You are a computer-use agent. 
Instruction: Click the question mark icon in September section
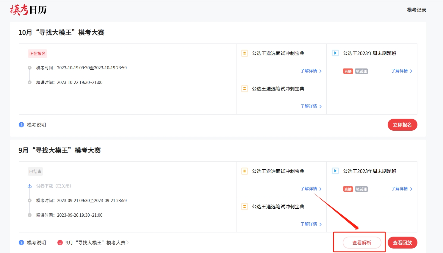(x=21, y=243)
